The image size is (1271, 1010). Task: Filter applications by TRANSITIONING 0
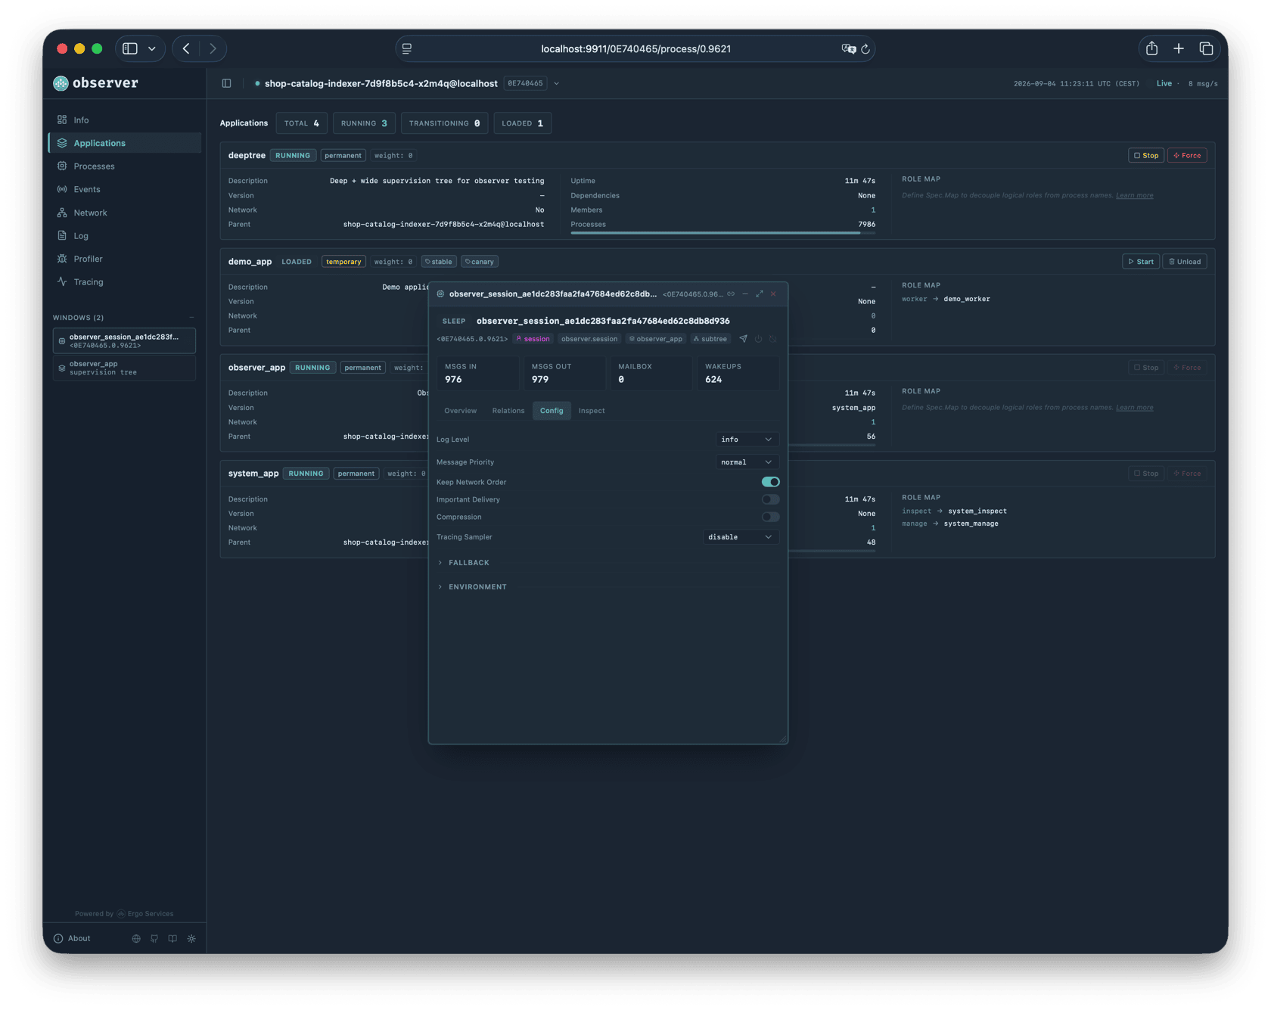pos(444,123)
